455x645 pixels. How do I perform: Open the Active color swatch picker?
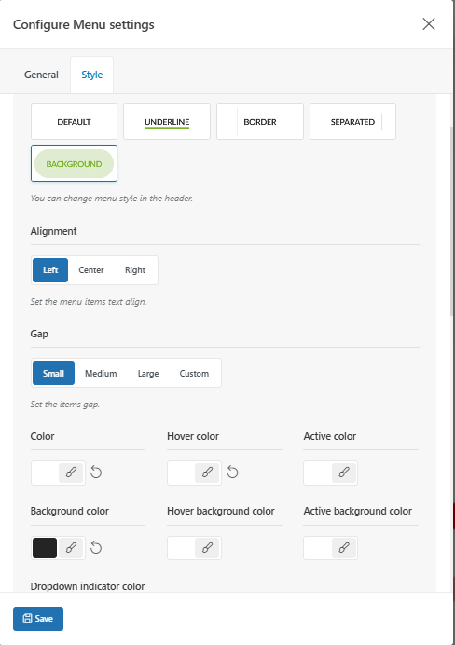(318, 473)
